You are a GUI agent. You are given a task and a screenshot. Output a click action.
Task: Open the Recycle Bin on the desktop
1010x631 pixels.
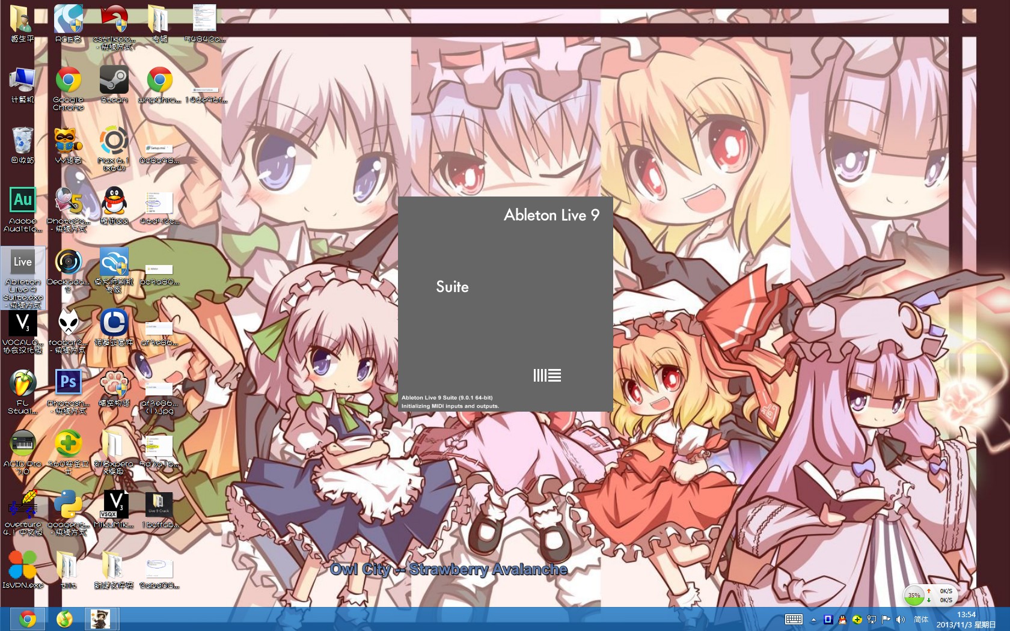point(23,145)
